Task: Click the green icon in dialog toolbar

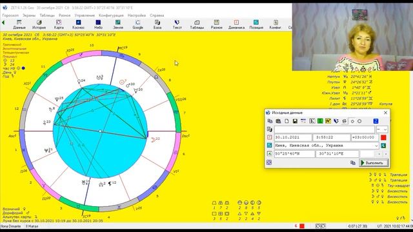Action: (320, 121)
